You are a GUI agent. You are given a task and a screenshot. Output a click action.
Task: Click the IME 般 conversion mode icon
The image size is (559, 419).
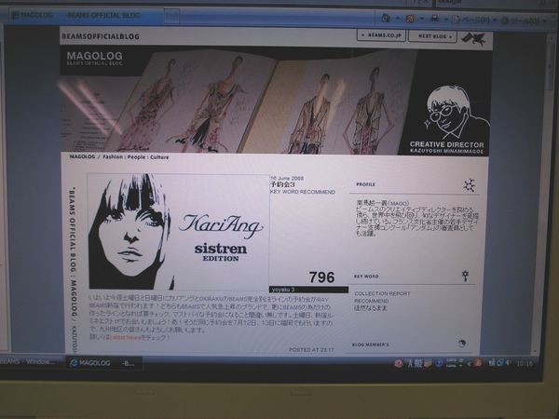417,363
